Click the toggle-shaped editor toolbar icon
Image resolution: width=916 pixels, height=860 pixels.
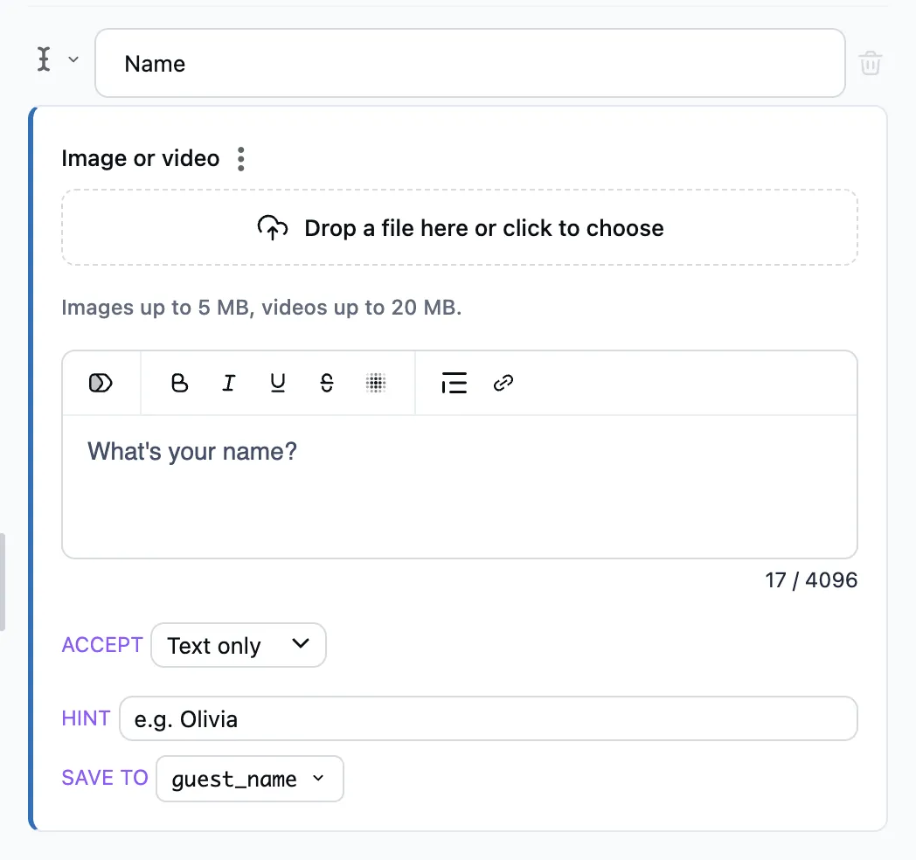[x=101, y=384]
